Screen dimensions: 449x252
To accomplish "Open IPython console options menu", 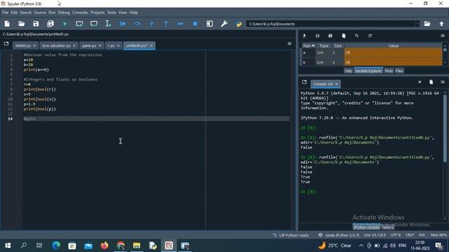I will 443,83.
